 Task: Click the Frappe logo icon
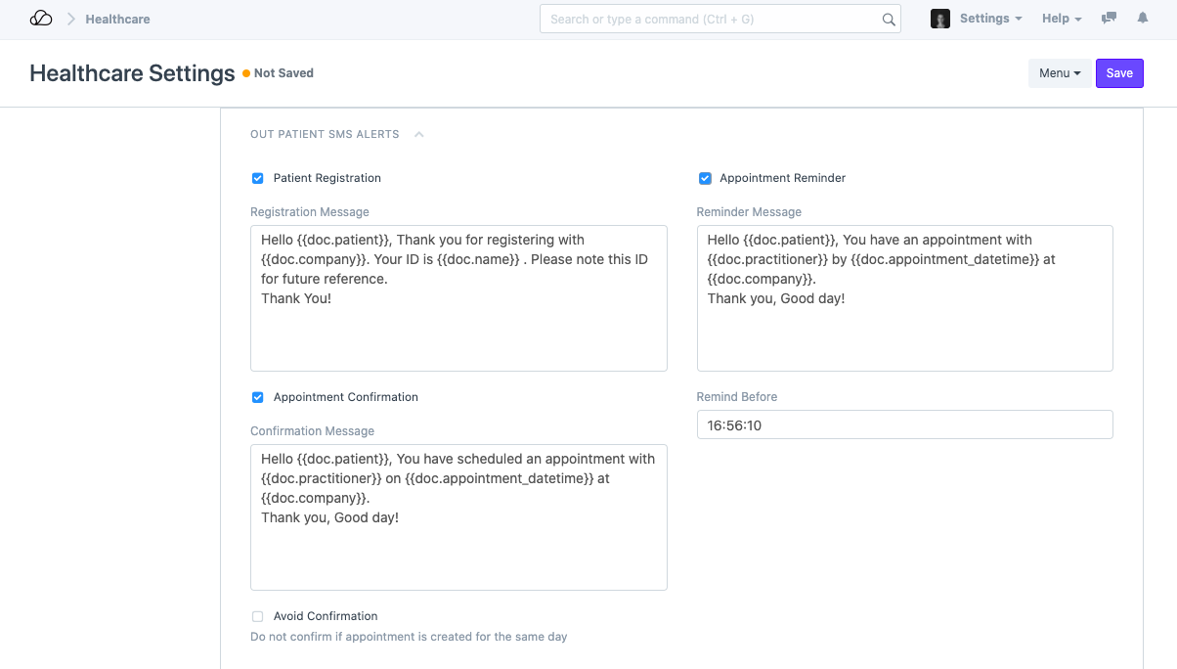(x=40, y=17)
